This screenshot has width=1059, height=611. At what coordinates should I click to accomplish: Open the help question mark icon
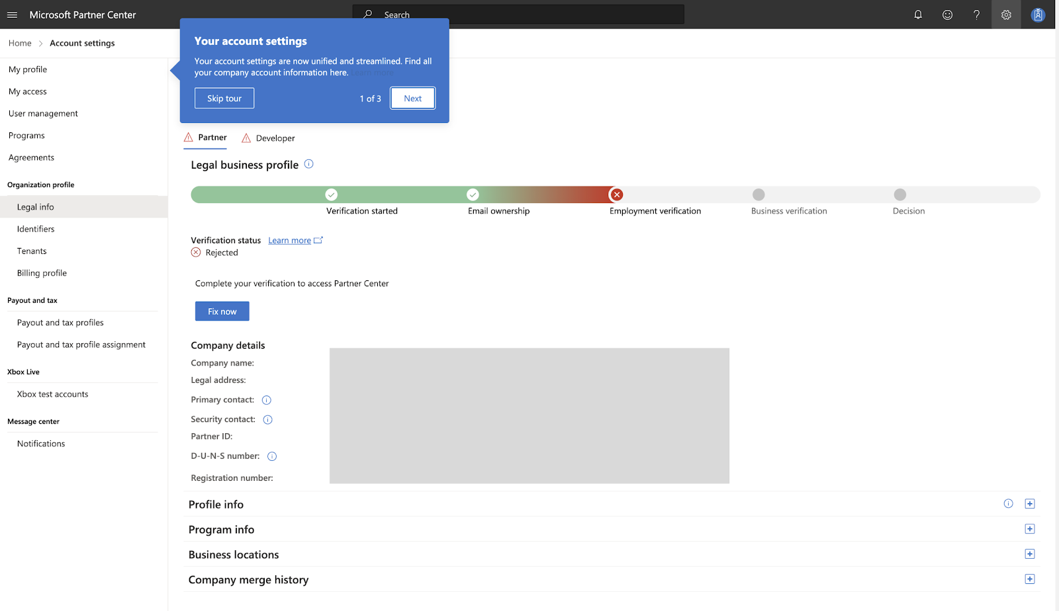976,15
